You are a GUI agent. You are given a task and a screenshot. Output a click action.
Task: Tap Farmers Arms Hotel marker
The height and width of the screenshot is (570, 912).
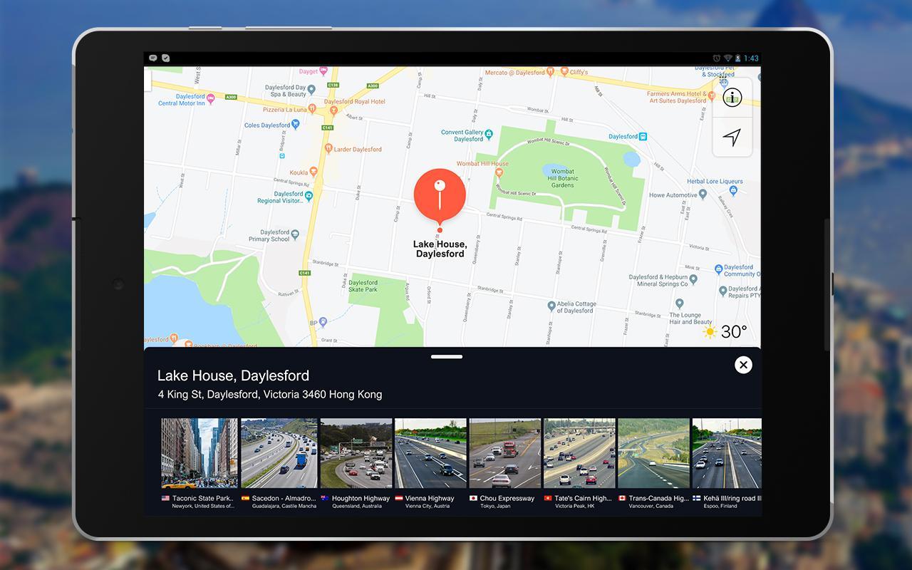(713, 98)
